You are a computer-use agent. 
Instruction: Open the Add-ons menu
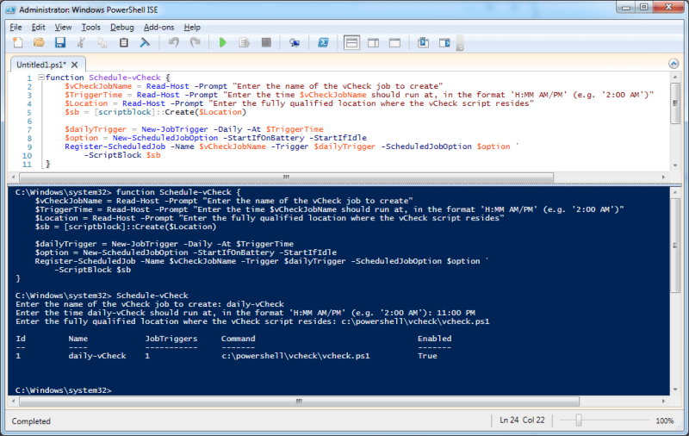click(x=158, y=28)
